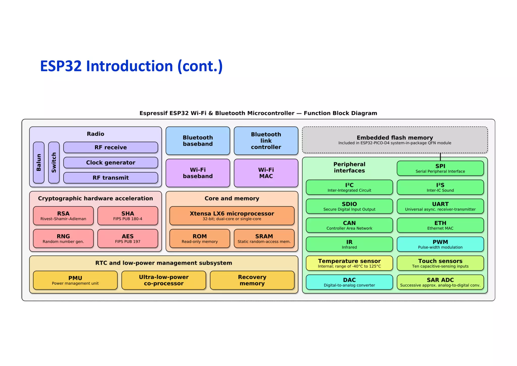
Task: Select the 'Recovery memory' block
Action: point(252,280)
